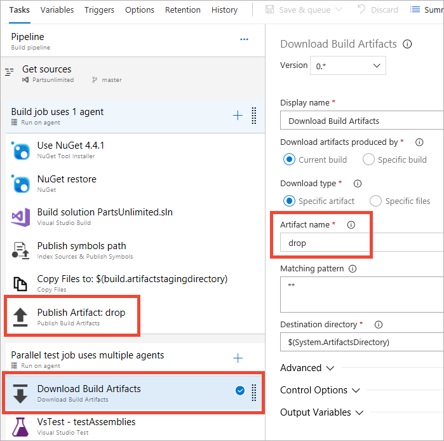Click the VsTest flask icon
This screenshot has width=444, height=441.
point(21,426)
